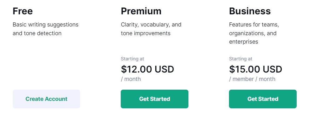The image size is (321, 127).
Task: Click the 'organizations, and' text line
Action: 253,33
